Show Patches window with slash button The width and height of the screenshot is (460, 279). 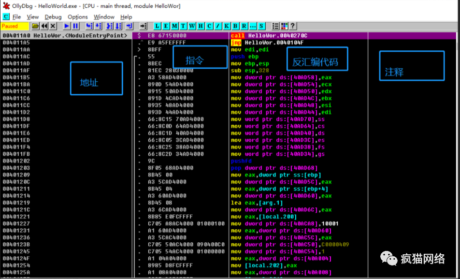click(218, 26)
